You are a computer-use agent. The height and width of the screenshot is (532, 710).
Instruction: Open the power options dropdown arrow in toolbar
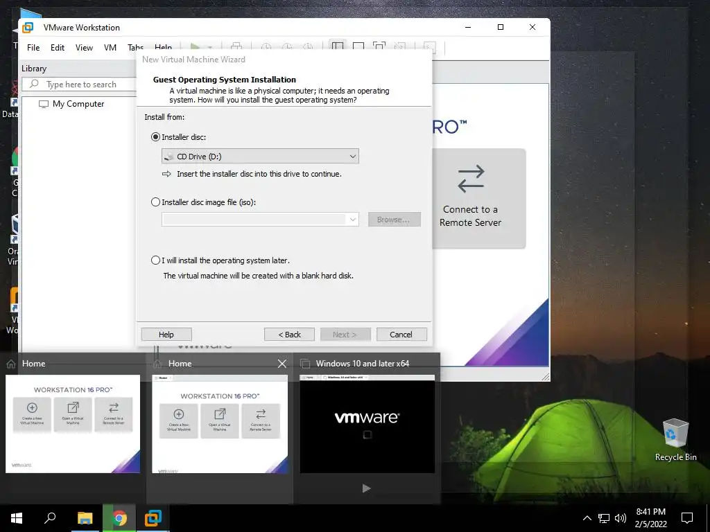tap(210, 47)
